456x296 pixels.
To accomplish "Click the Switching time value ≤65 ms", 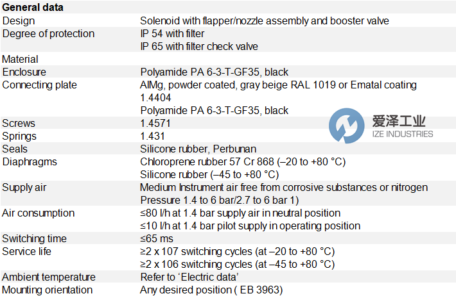I will [x=156, y=238].
